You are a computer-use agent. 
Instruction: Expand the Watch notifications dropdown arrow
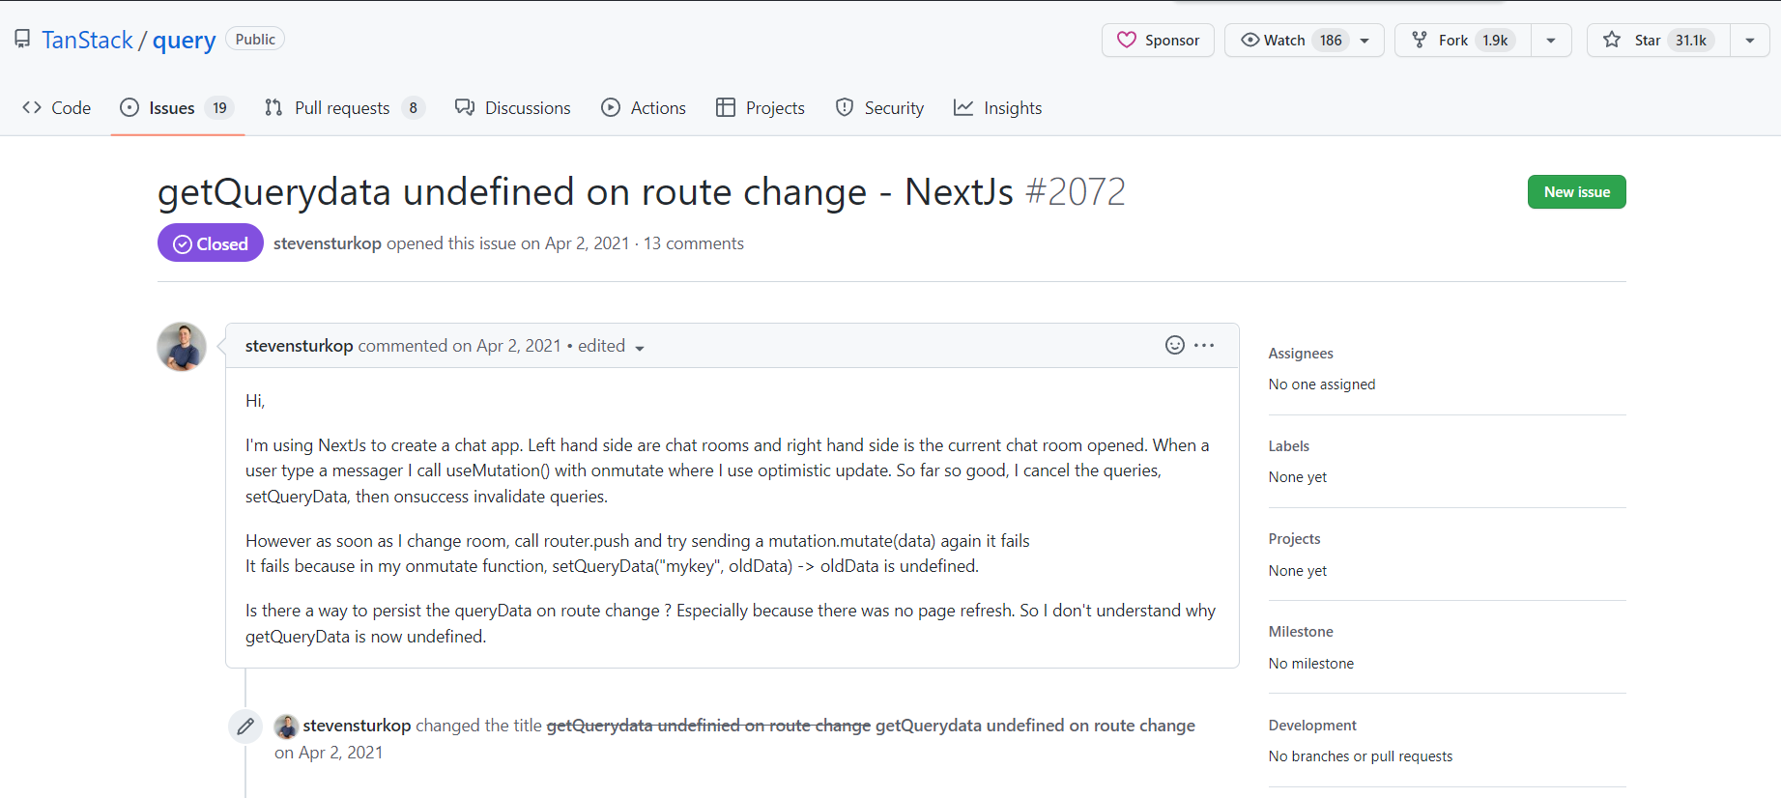point(1364,41)
